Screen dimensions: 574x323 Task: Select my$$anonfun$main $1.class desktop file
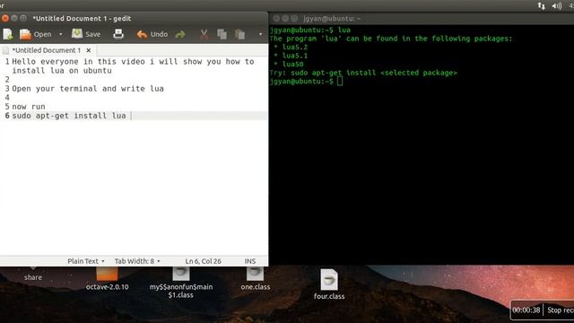(181, 284)
